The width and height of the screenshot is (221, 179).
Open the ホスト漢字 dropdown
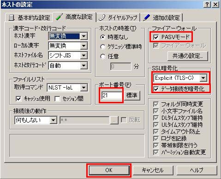coord(84,36)
